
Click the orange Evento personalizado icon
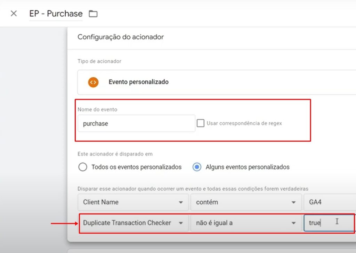point(93,82)
